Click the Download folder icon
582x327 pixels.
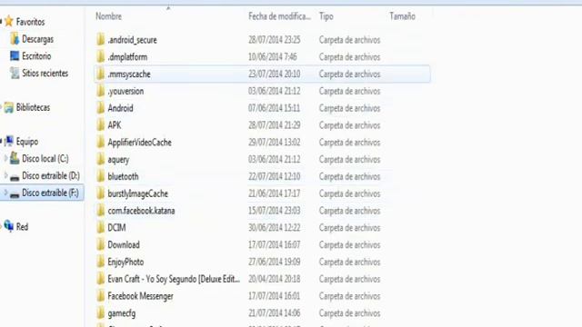(x=100, y=244)
